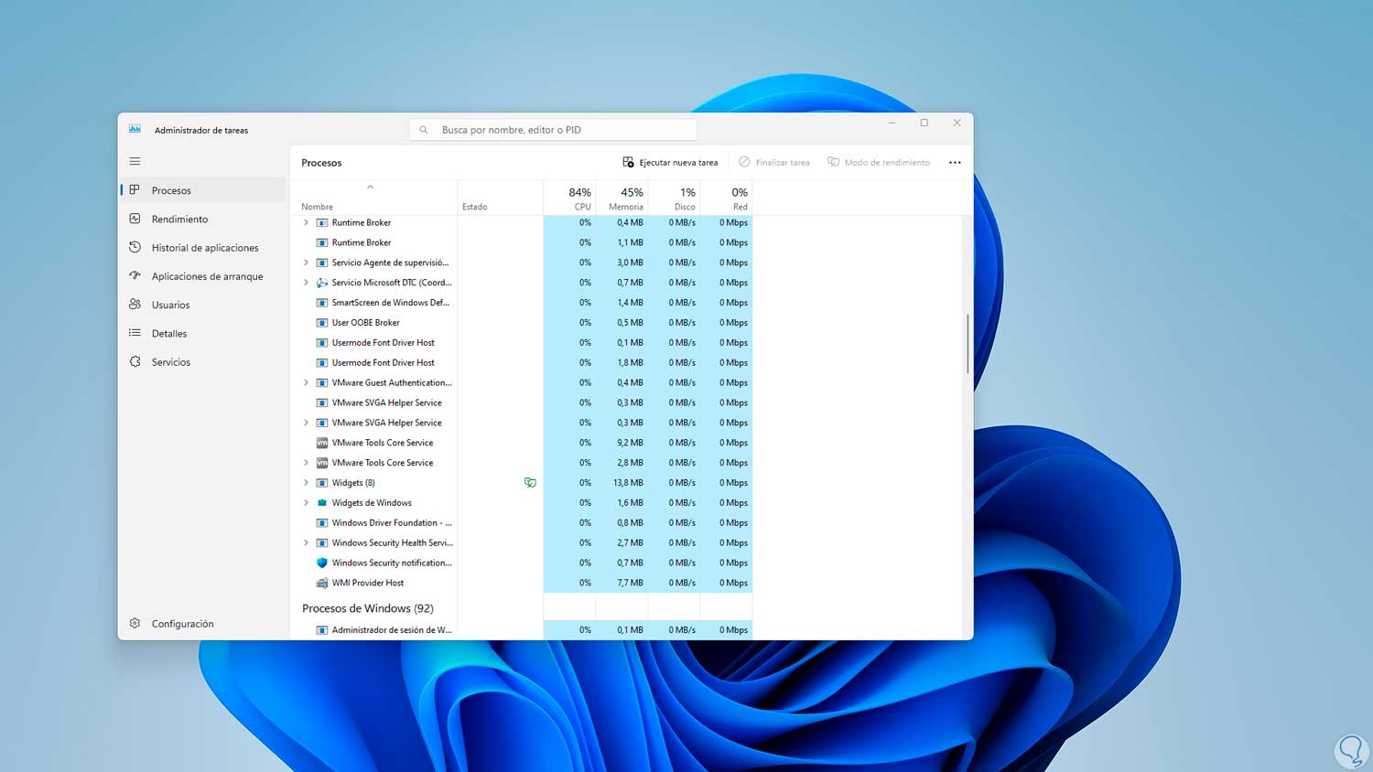
Task: Select VMware Tools Core Service name using 9,2 MB
Action: (383, 443)
